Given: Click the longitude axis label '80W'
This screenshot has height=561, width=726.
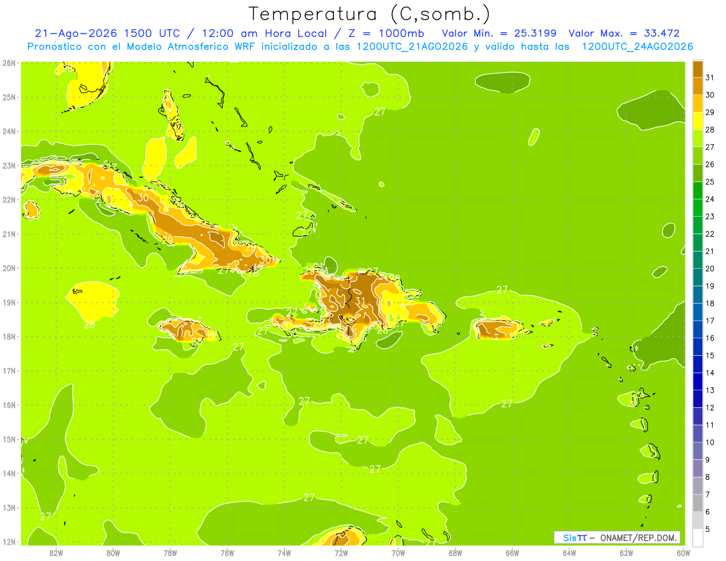Looking at the screenshot, I should [x=113, y=553].
